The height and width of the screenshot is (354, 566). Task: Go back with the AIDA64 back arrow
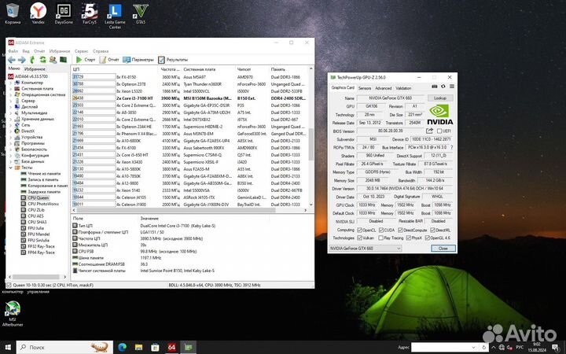[12, 60]
